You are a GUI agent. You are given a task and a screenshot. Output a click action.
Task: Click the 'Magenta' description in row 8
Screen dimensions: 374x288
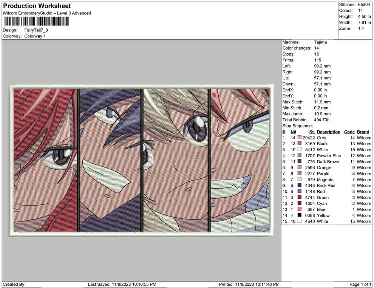325,180
